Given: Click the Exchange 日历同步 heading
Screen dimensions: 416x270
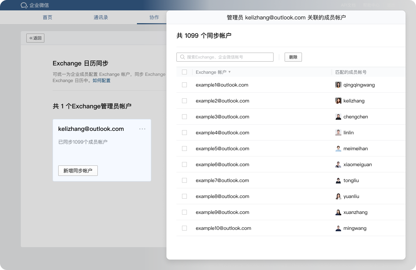Looking at the screenshot, I should coord(80,63).
